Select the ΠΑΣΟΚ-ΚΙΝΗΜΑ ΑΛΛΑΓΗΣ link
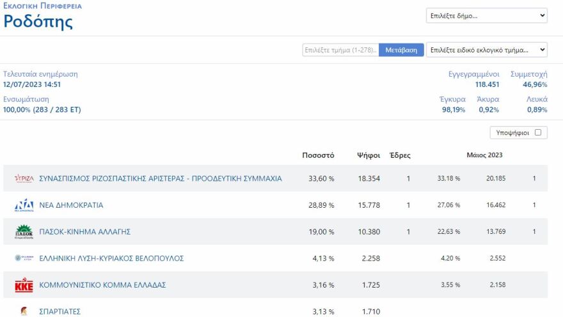This screenshot has height=317, width=563. (84, 232)
